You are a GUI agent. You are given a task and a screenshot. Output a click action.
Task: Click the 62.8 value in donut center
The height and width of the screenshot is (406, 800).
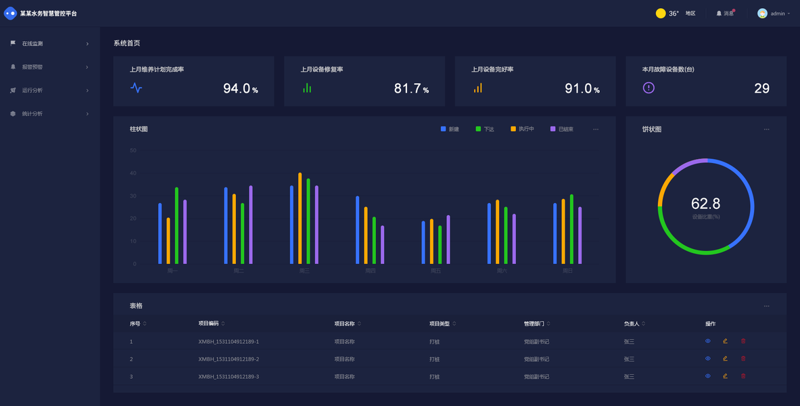(x=705, y=204)
